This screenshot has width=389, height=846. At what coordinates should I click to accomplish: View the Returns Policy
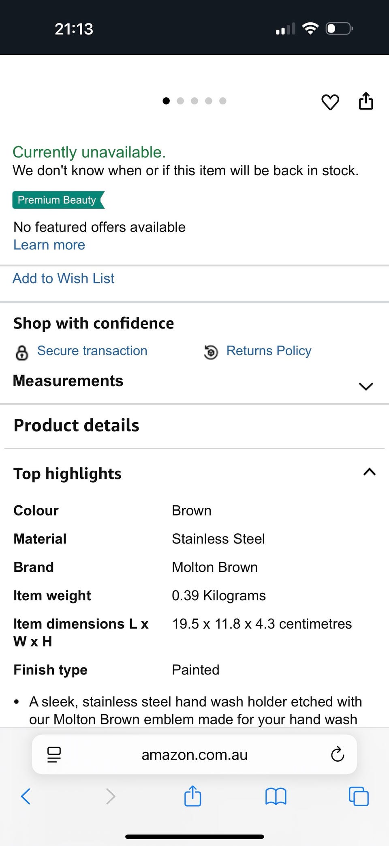[x=268, y=351]
